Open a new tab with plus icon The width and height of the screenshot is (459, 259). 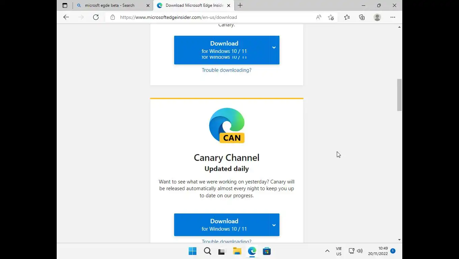pos(240,5)
